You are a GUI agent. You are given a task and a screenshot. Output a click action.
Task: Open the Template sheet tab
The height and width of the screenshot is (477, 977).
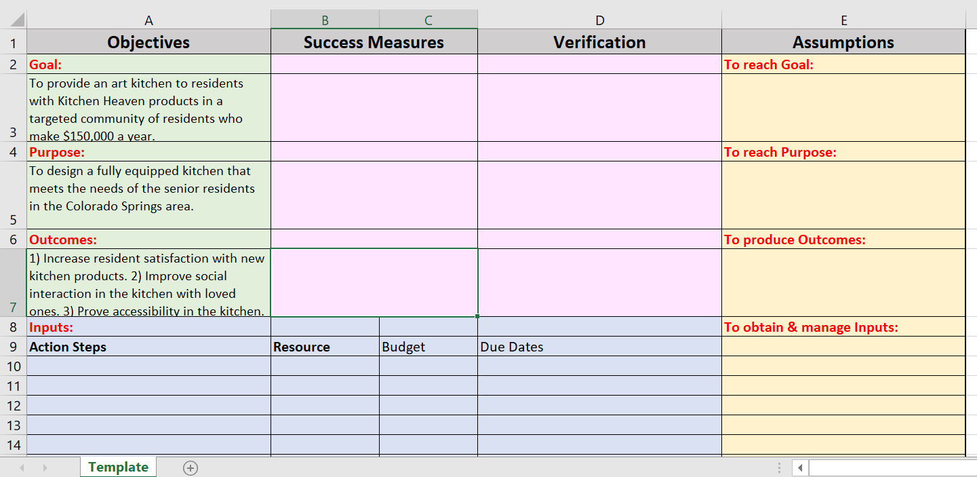pos(118,467)
